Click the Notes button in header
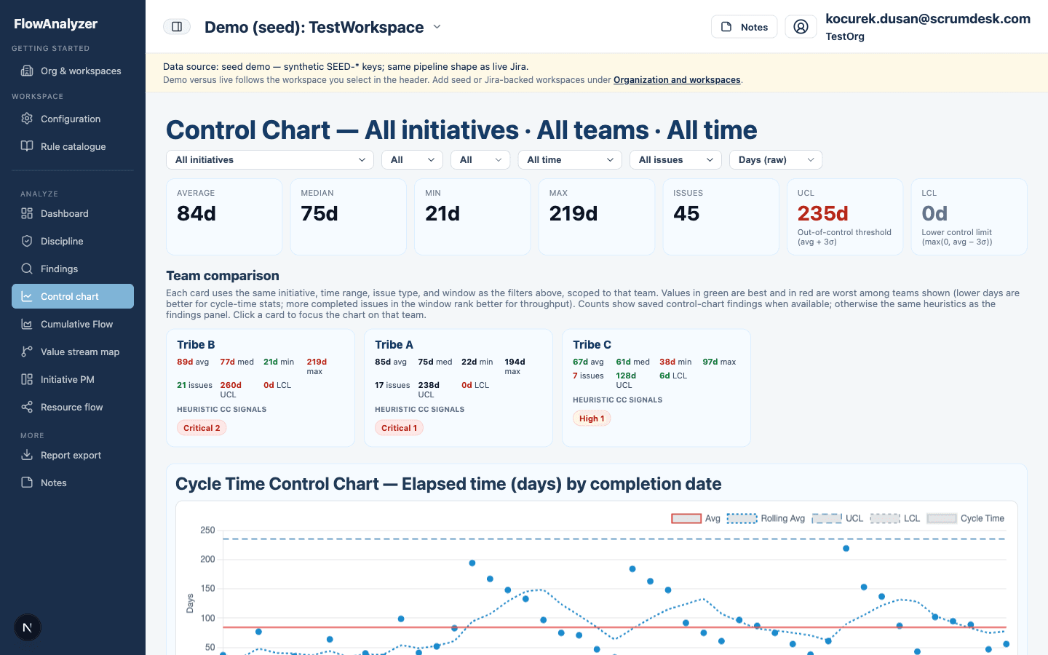This screenshot has width=1048, height=655. [745, 27]
